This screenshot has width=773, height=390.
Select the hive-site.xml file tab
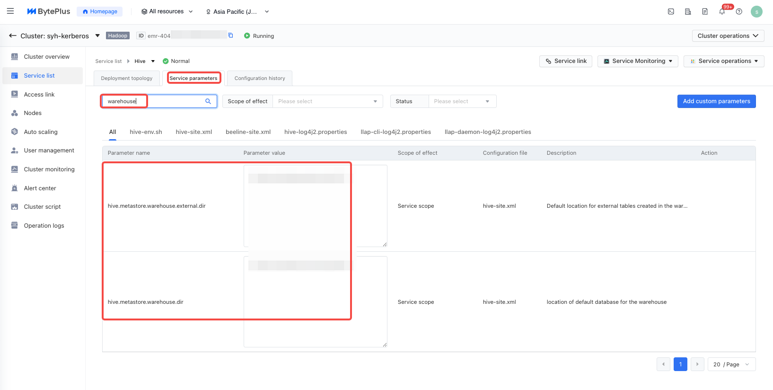click(193, 132)
